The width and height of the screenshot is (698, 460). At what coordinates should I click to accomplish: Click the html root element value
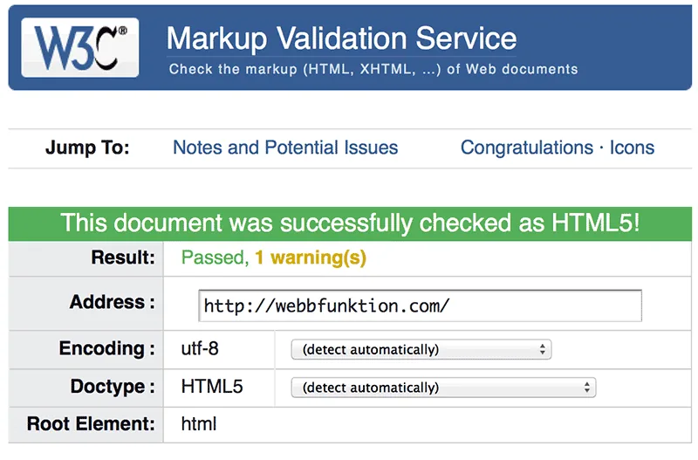(199, 423)
